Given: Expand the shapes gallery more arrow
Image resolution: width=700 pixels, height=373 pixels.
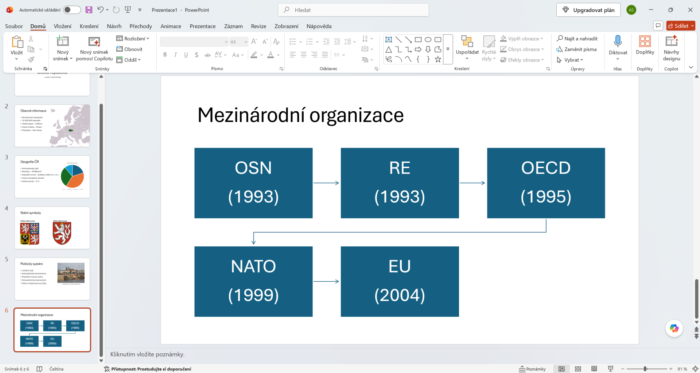Looking at the screenshot, I should coord(448,49).
